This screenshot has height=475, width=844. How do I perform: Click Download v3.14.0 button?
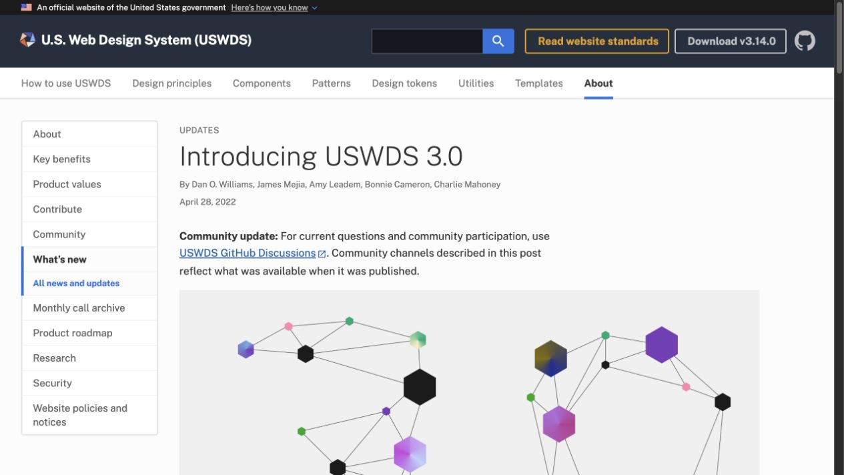[x=731, y=41]
